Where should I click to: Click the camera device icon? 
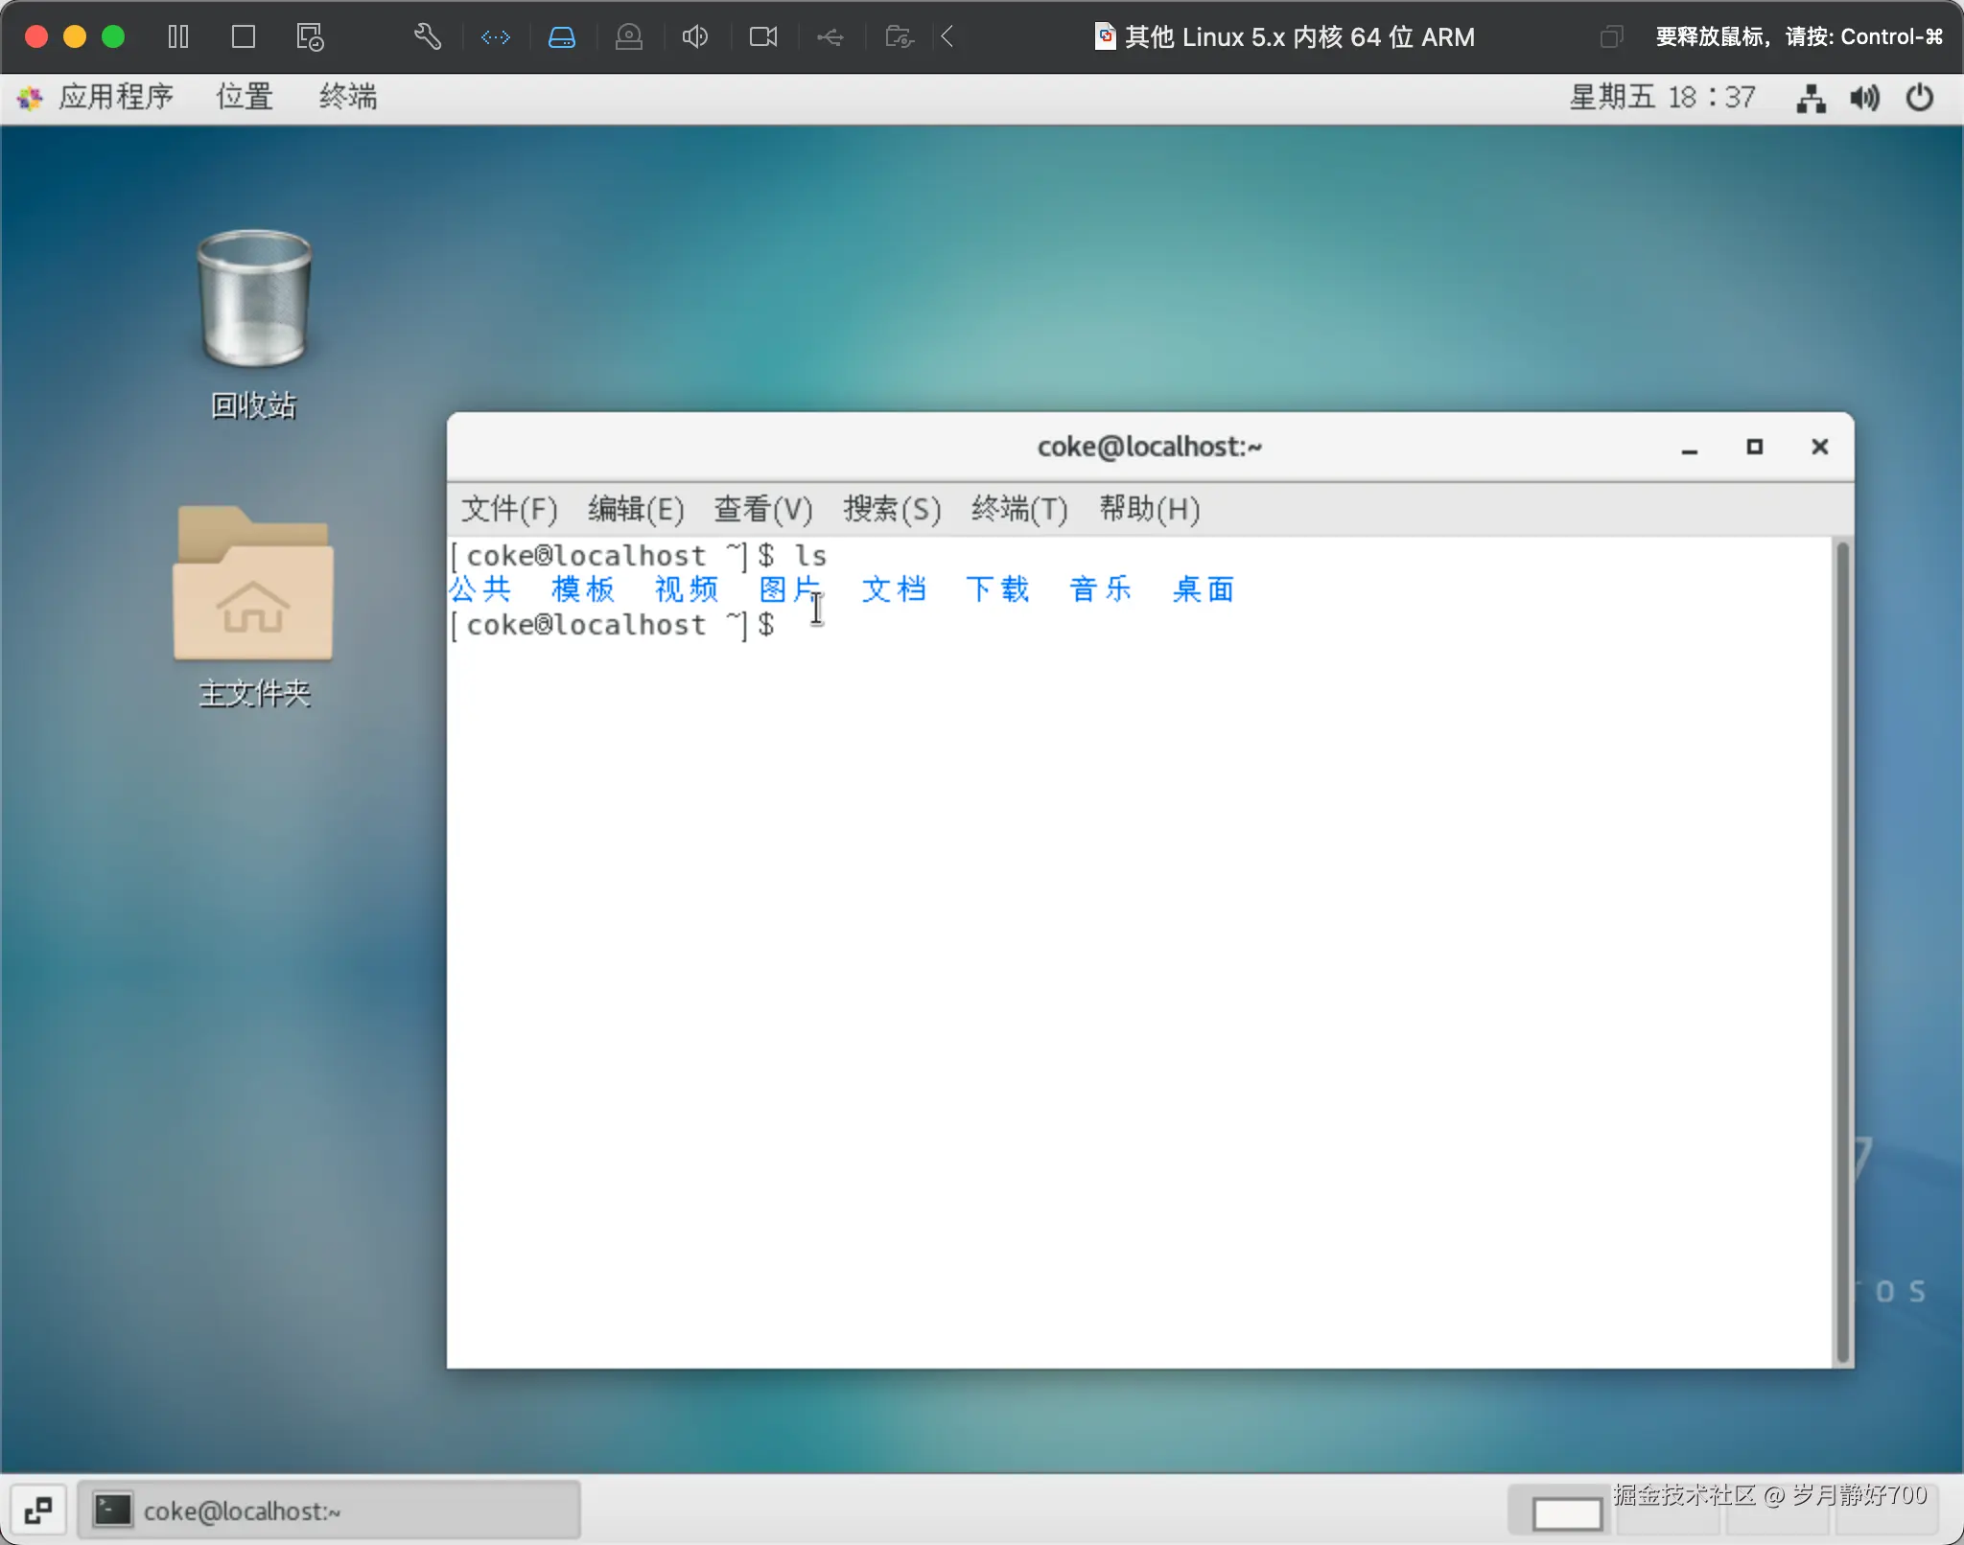point(763,37)
